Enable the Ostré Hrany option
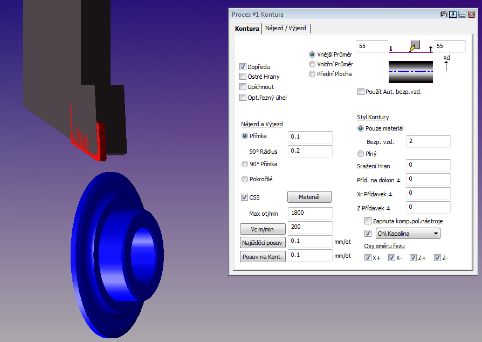The image size is (482, 342). point(243,77)
